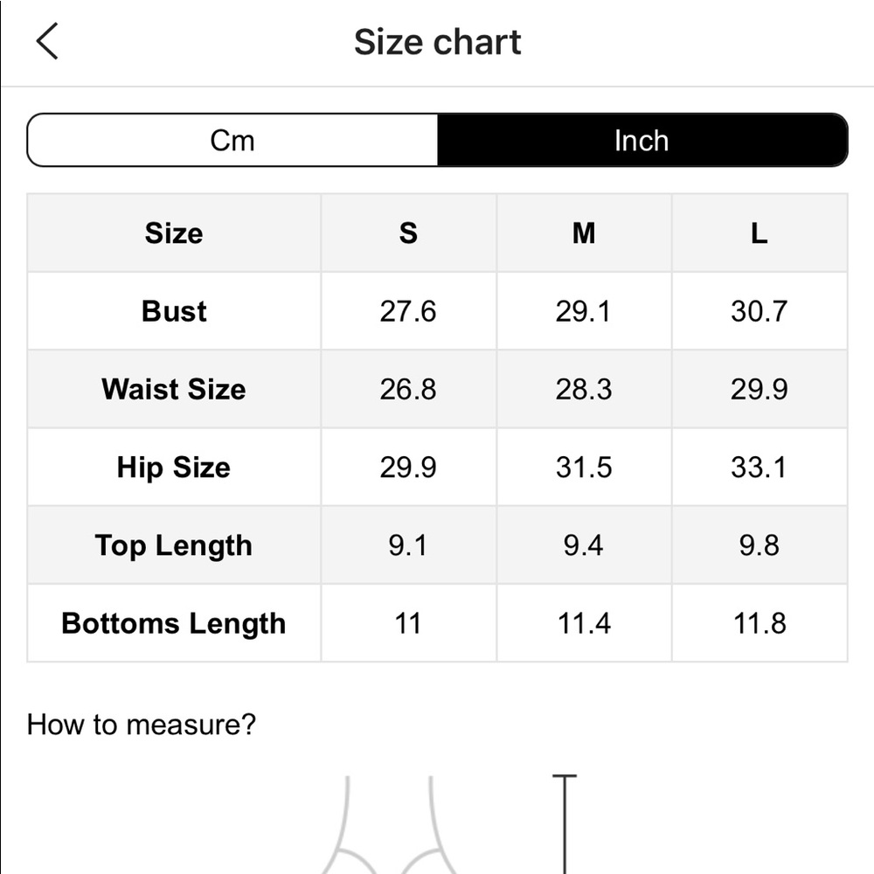Select the L size column header
The height and width of the screenshot is (874, 874).
tap(760, 233)
